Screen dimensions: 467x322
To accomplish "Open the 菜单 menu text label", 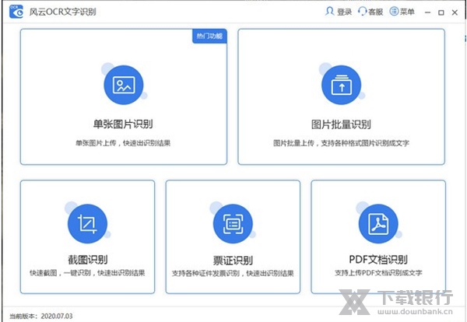I will (407, 12).
